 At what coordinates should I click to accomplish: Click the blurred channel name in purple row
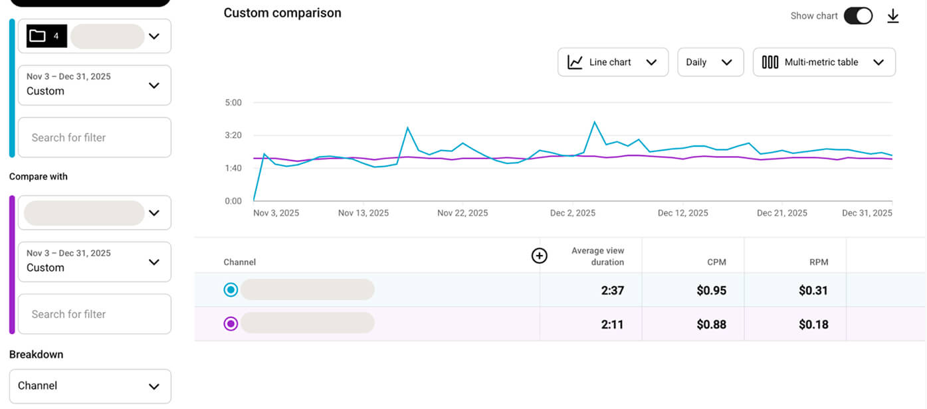(308, 323)
